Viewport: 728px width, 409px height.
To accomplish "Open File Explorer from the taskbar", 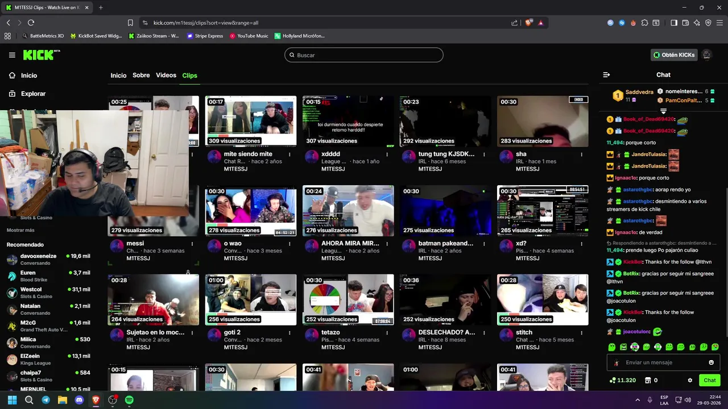I will pyautogui.click(x=63, y=400).
